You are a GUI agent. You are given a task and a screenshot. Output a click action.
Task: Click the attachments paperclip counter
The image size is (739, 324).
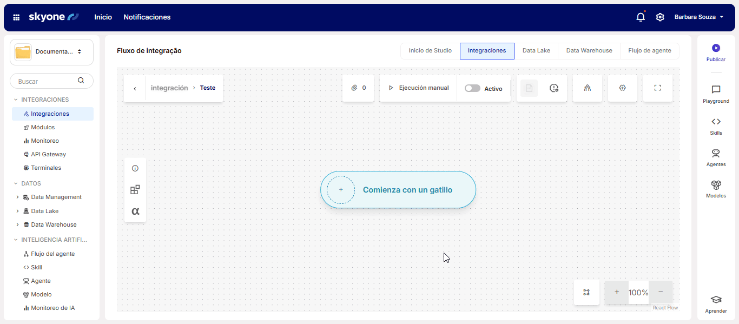pos(358,88)
